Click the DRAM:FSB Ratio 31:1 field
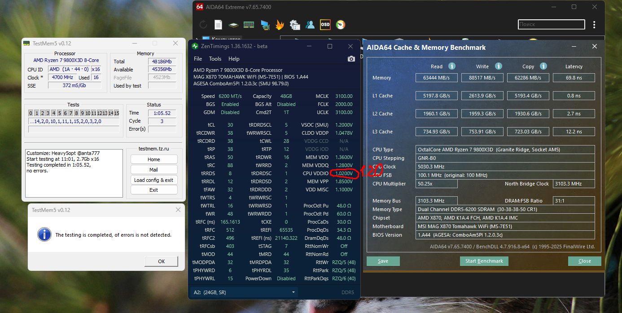The image size is (622, 313). (574, 201)
